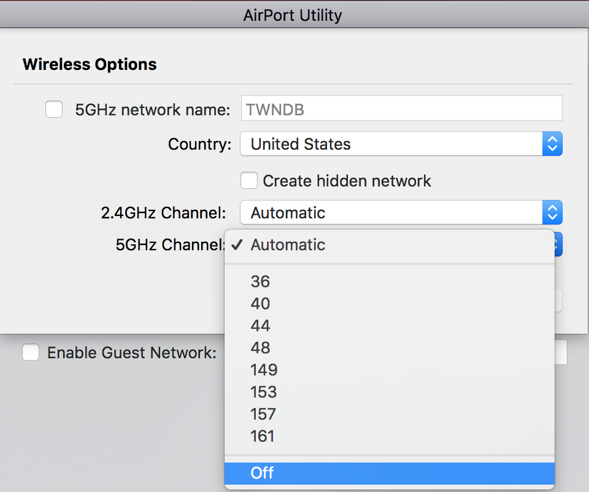Check the Create hidden network option
This screenshot has height=492, width=589.
249,180
